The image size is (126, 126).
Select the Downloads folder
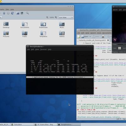[43, 25]
